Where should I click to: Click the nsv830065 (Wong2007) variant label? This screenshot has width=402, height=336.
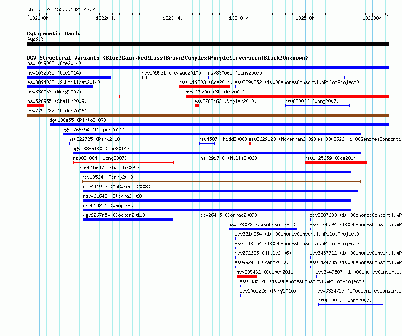pyautogui.click(x=235, y=73)
